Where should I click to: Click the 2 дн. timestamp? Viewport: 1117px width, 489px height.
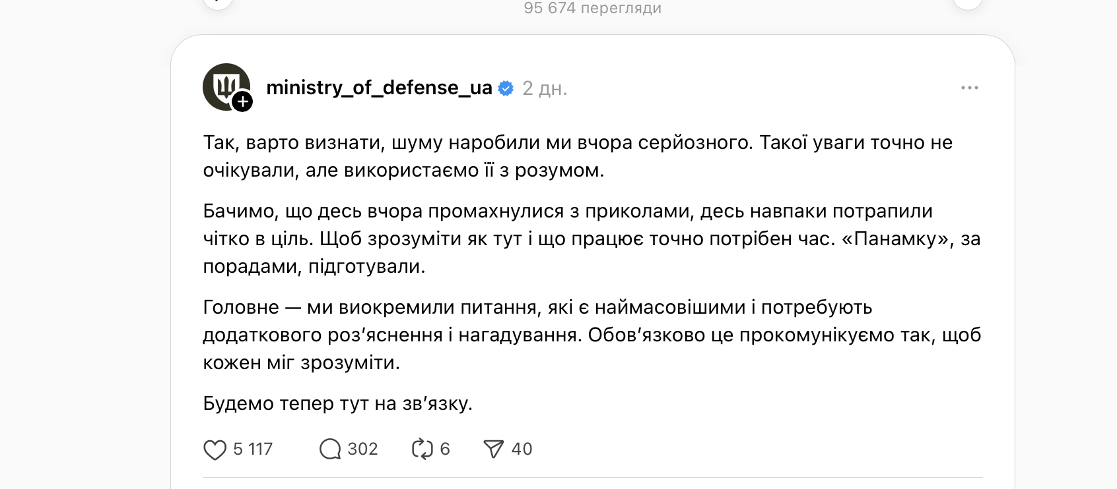point(545,88)
